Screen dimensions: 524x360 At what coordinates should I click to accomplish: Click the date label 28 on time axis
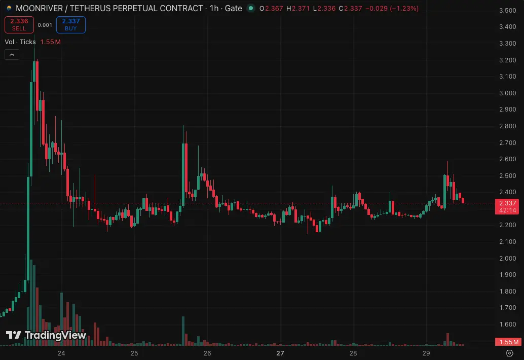pyautogui.click(x=353, y=353)
